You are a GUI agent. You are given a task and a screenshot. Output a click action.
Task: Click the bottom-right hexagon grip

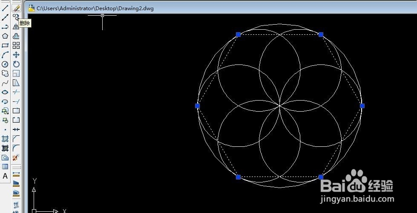(x=321, y=177)
